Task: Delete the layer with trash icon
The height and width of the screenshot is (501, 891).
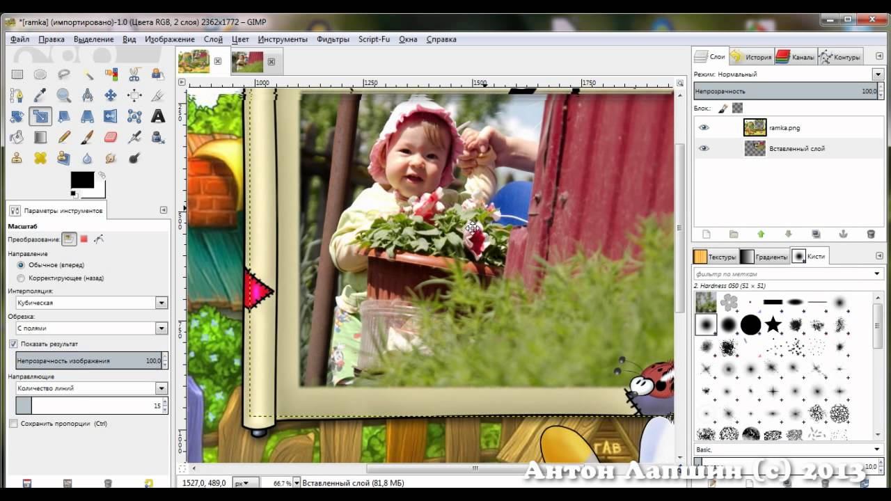Action: 870,234
